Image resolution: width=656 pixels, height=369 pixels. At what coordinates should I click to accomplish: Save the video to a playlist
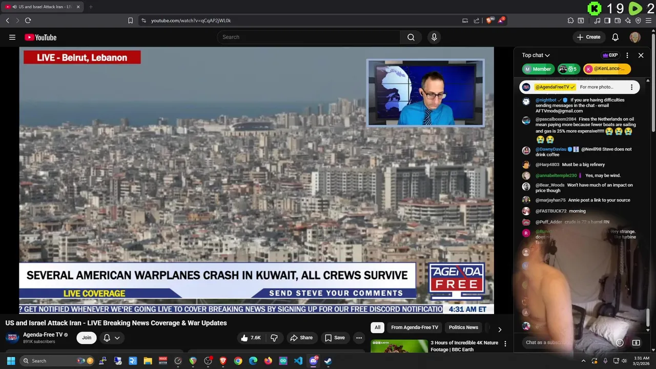point(335,338)
